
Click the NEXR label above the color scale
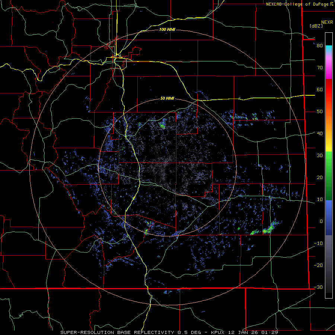327,22
